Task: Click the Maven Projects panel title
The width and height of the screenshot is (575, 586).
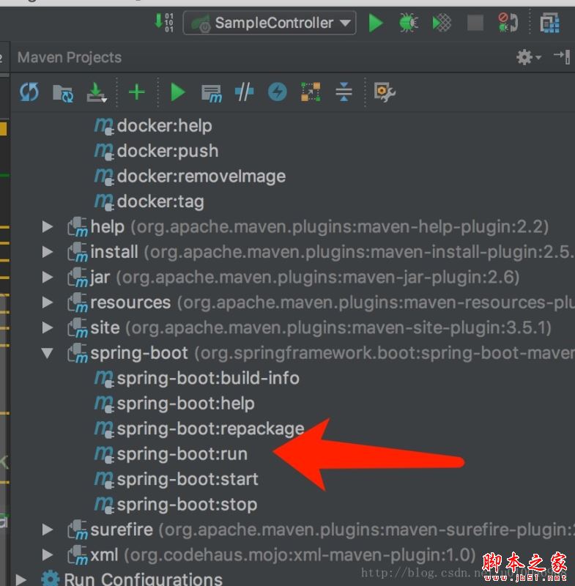Action: pyautogui.click(x=70, y=58)
